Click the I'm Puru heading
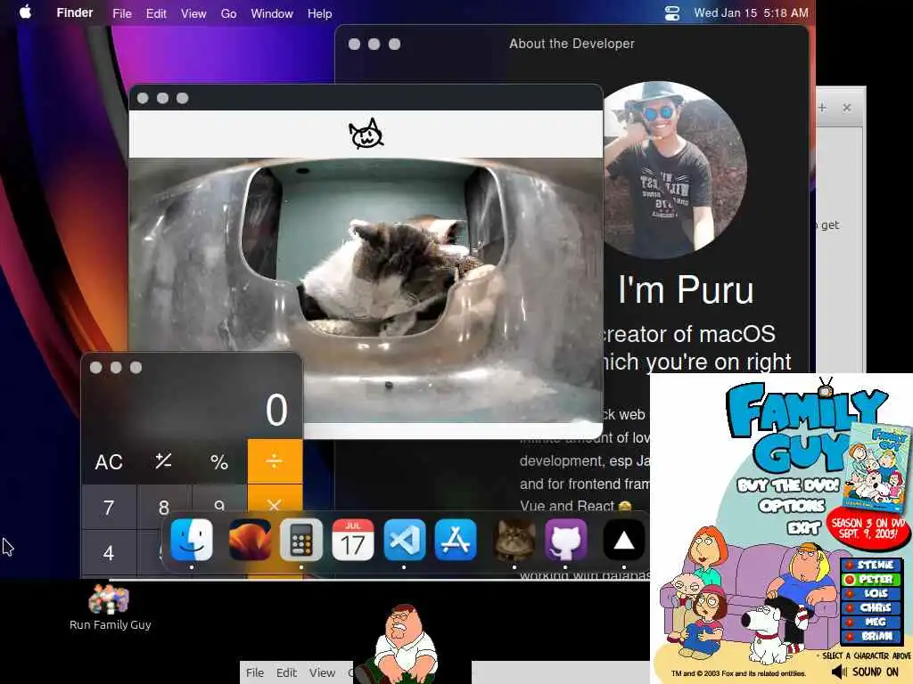Screen dimensions: 913x684 [686, 289]
